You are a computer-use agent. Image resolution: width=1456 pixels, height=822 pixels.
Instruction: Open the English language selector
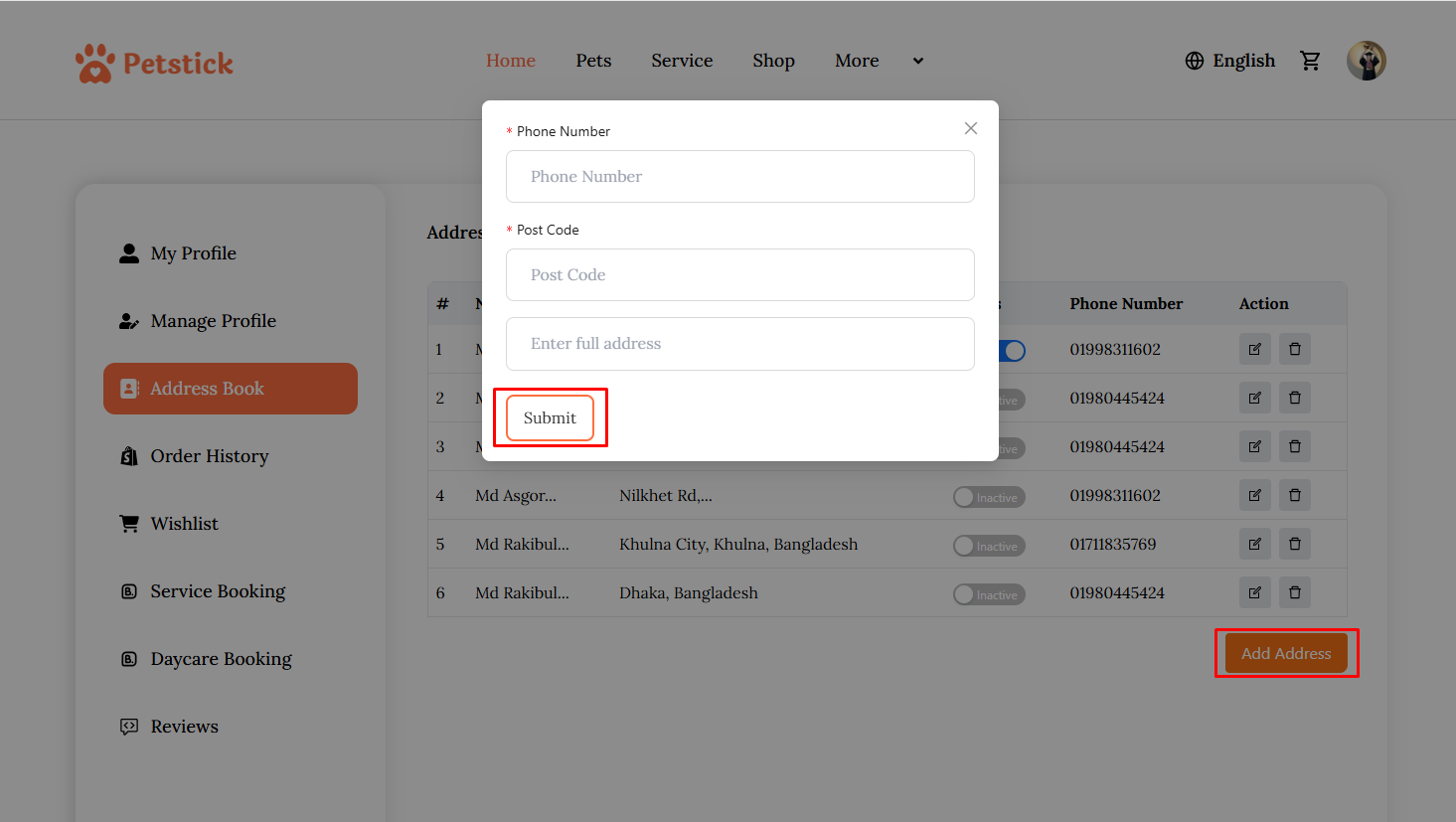[x=1242, y=61]
